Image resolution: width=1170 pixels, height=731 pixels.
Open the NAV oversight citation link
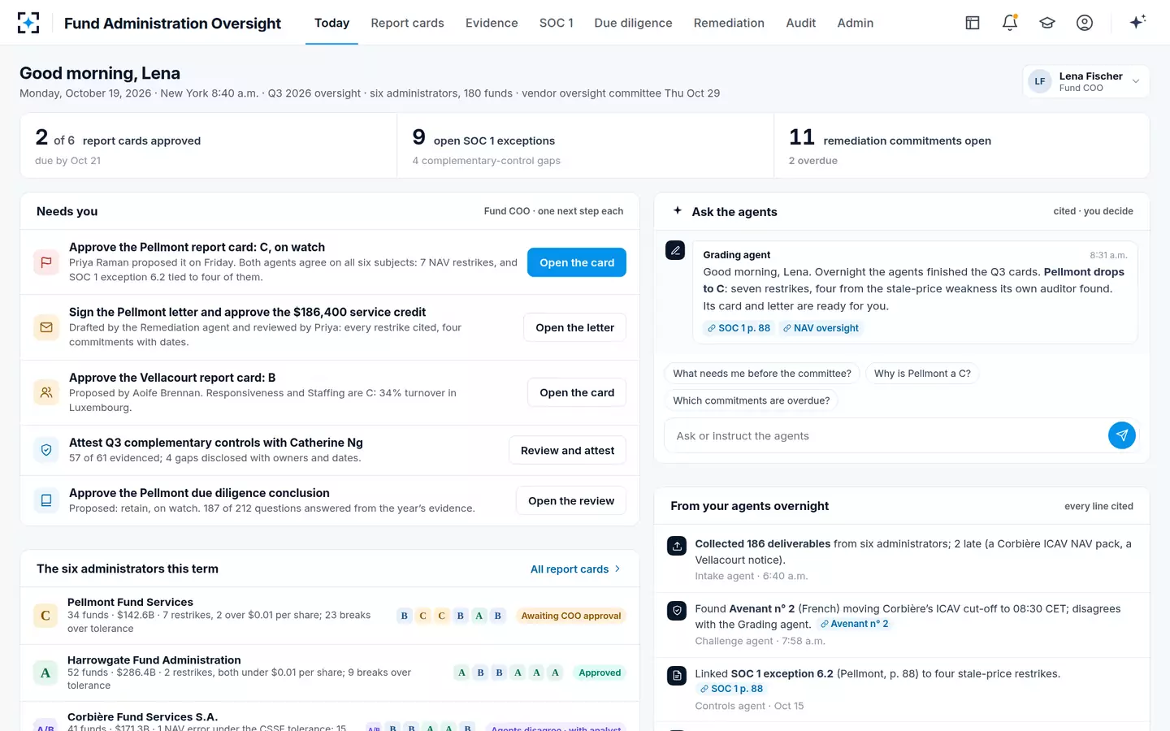821,328
